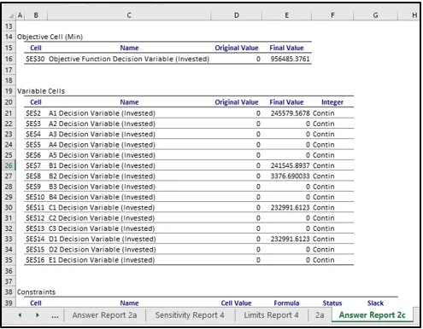Click 'A5 Decision Variable (Invested)' name cell
The image size is (423, 329).
(x=102, y=155)
